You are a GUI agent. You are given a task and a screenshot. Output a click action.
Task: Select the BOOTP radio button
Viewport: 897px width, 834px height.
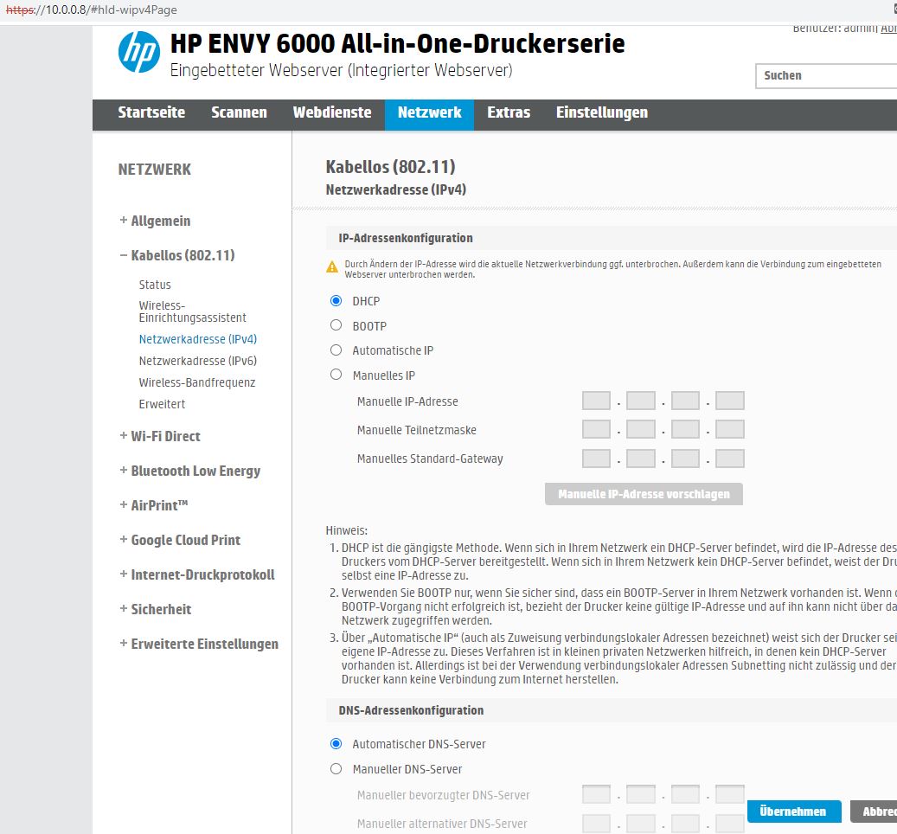336,325
